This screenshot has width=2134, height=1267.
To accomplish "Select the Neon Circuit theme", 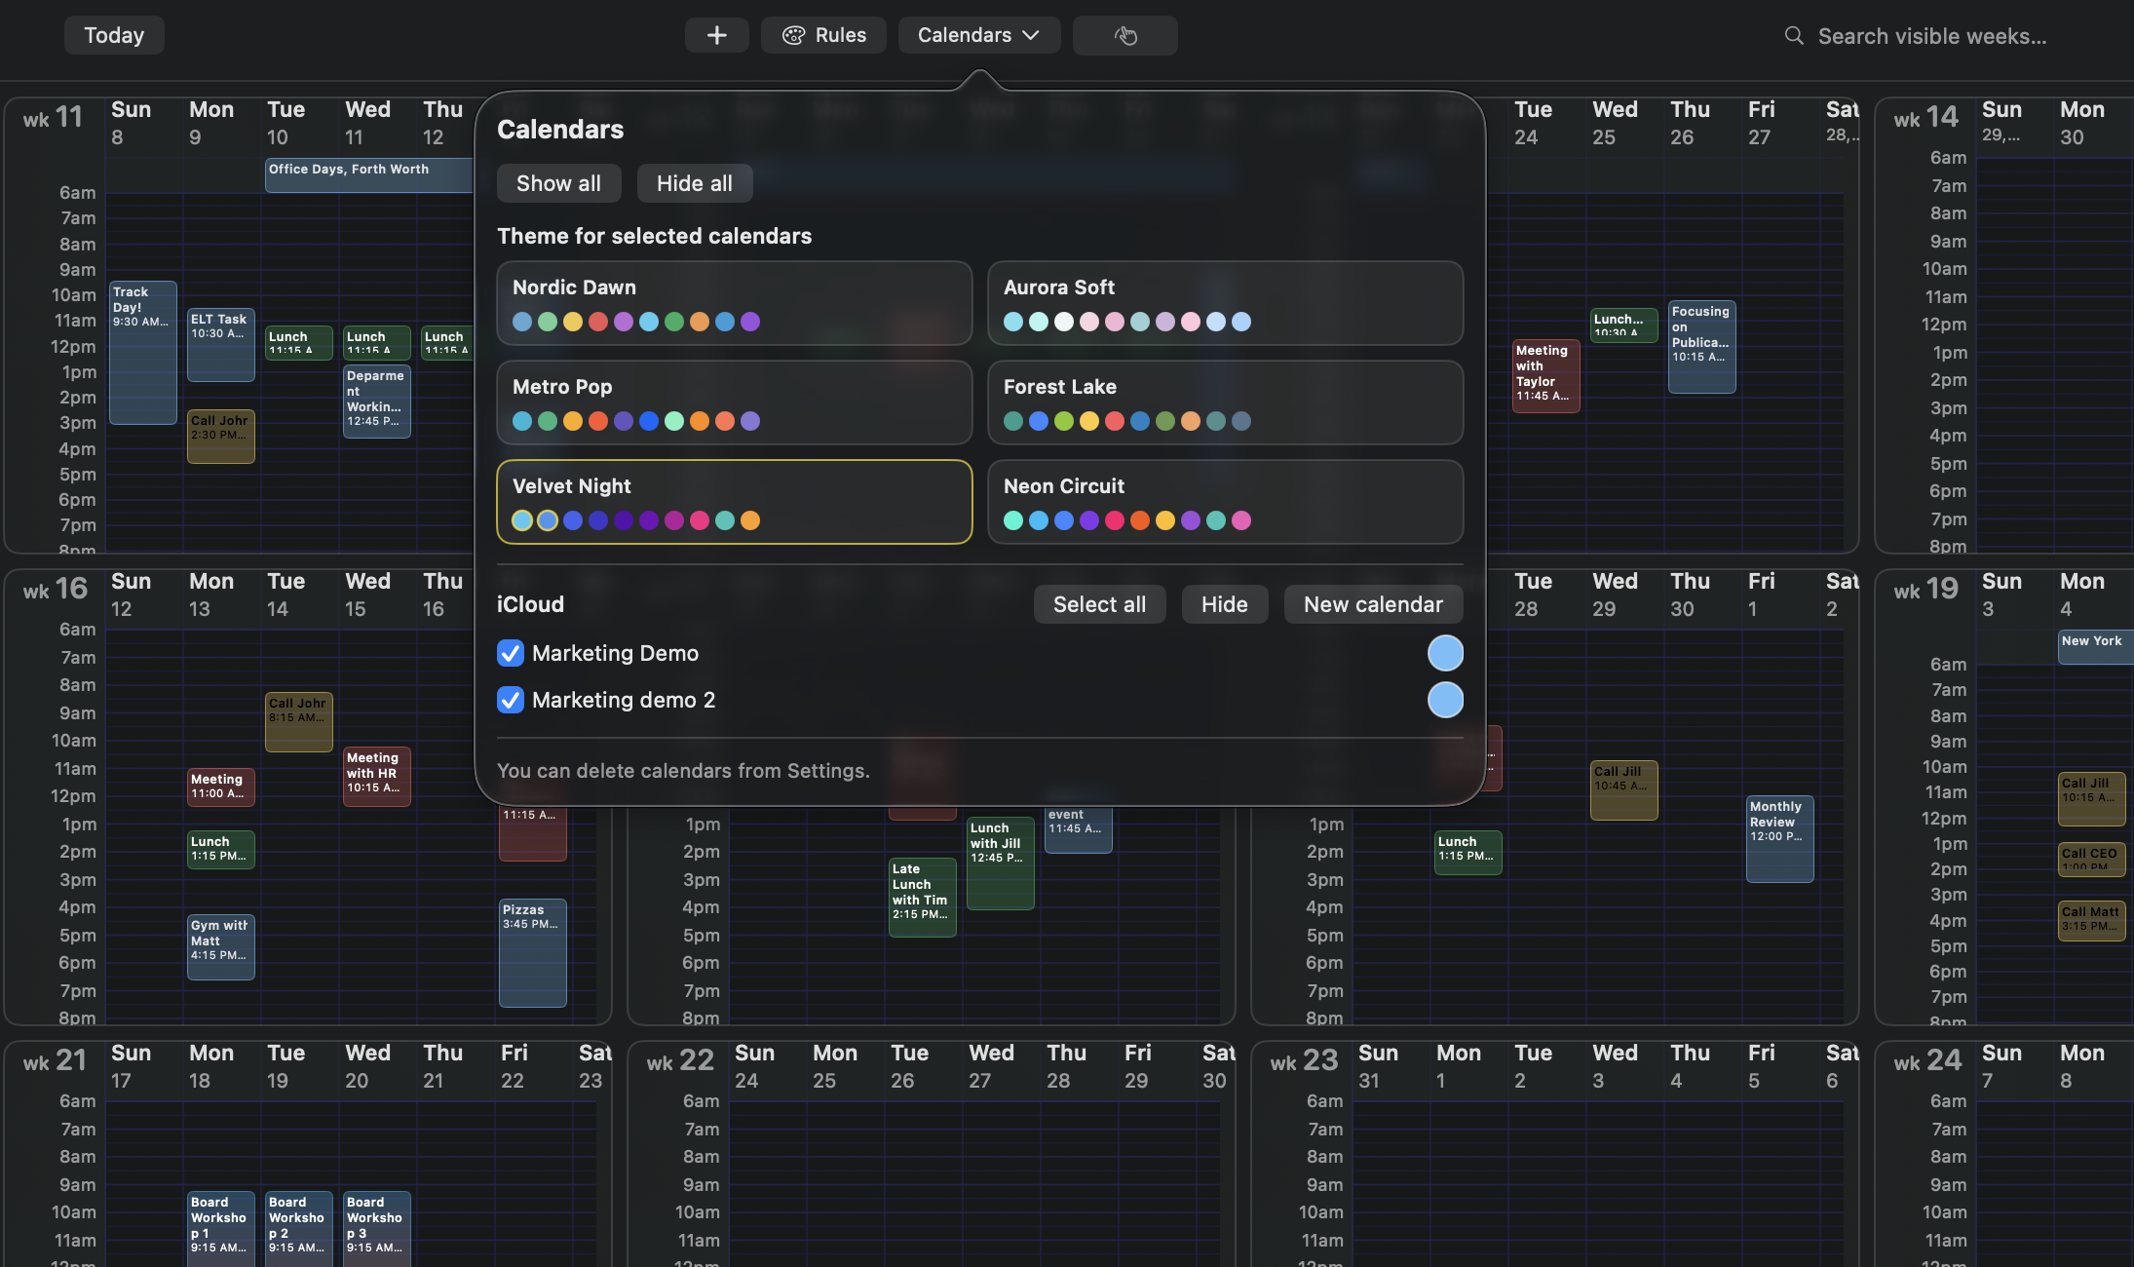I will 1223,502.
